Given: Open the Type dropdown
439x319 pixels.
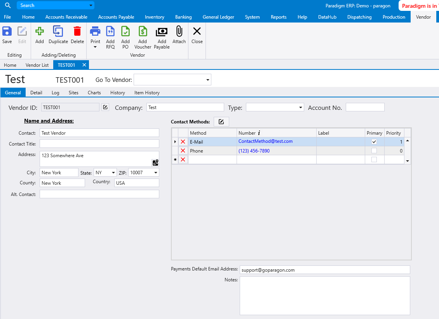Looking at the screenshot, I should tap(300, 107).
